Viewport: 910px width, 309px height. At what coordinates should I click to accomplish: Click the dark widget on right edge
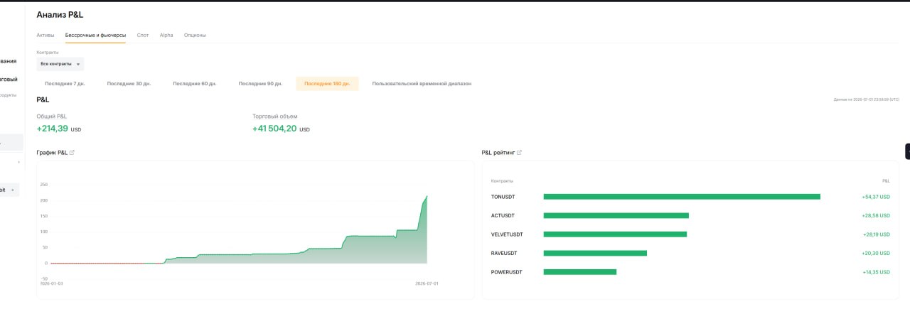point(907,151)
